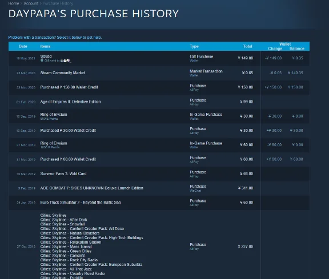Click the Wallet Balance column header
The width and height of the screenshot is (329, 279).
click(x=297, y=48)
